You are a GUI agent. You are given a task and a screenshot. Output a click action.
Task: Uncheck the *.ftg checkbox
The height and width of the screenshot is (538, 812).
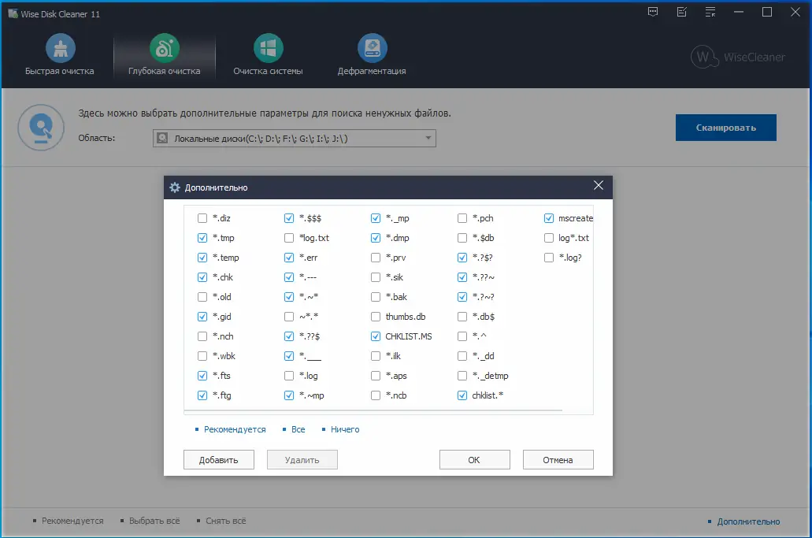pos(202,395)
